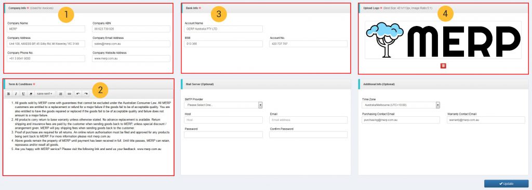Click the Company Website Address field
The width and height of the screenshot is (532, 190).
click(x=131, y=59)
